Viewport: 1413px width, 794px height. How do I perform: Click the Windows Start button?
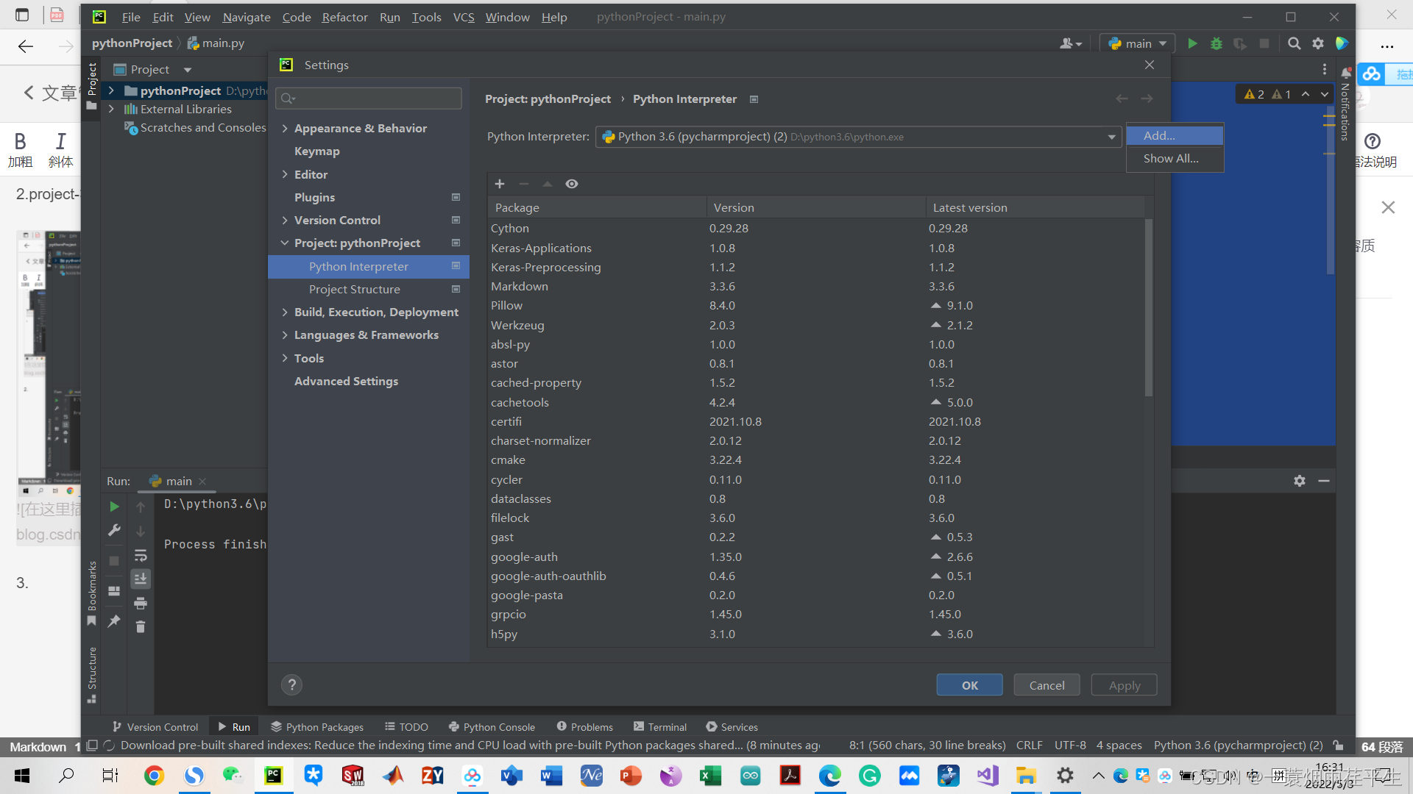tap(22, 775)
